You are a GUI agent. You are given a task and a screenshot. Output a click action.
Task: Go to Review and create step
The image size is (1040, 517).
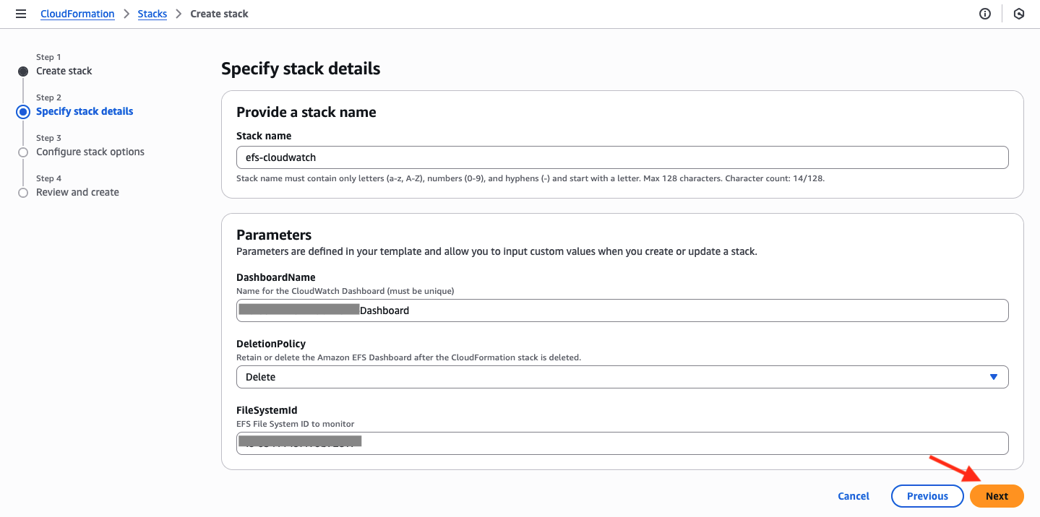(x=77, y=191)
